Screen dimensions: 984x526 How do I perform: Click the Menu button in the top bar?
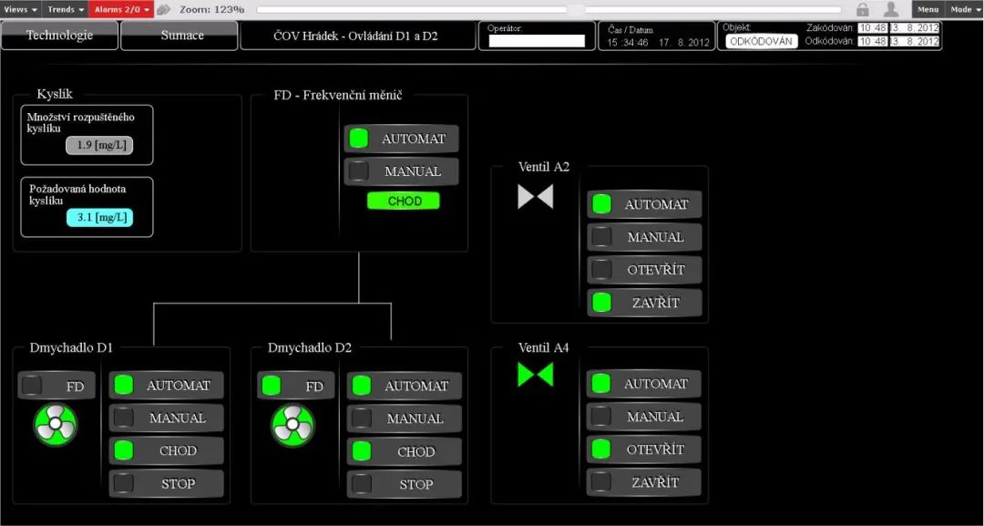coord(928,9)
